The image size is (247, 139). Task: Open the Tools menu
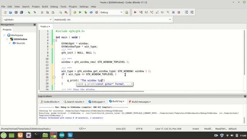[x=63, y=7]
